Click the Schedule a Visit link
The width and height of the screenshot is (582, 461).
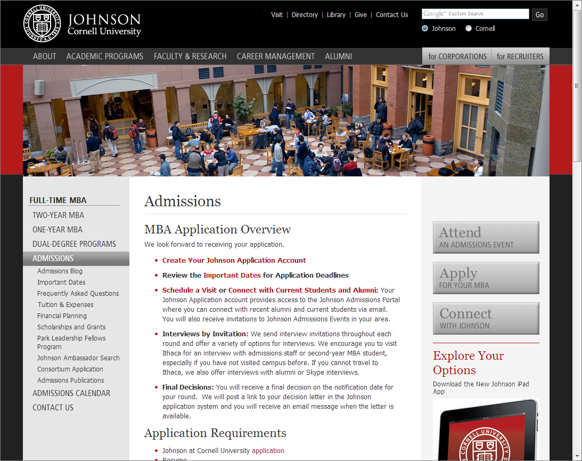click(x=190, y=290)
